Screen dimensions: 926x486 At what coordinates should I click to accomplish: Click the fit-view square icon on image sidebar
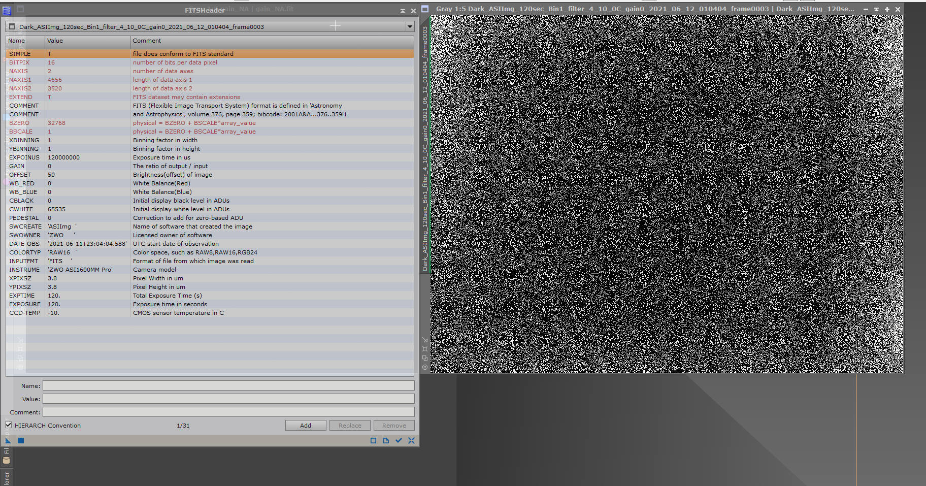425,349
